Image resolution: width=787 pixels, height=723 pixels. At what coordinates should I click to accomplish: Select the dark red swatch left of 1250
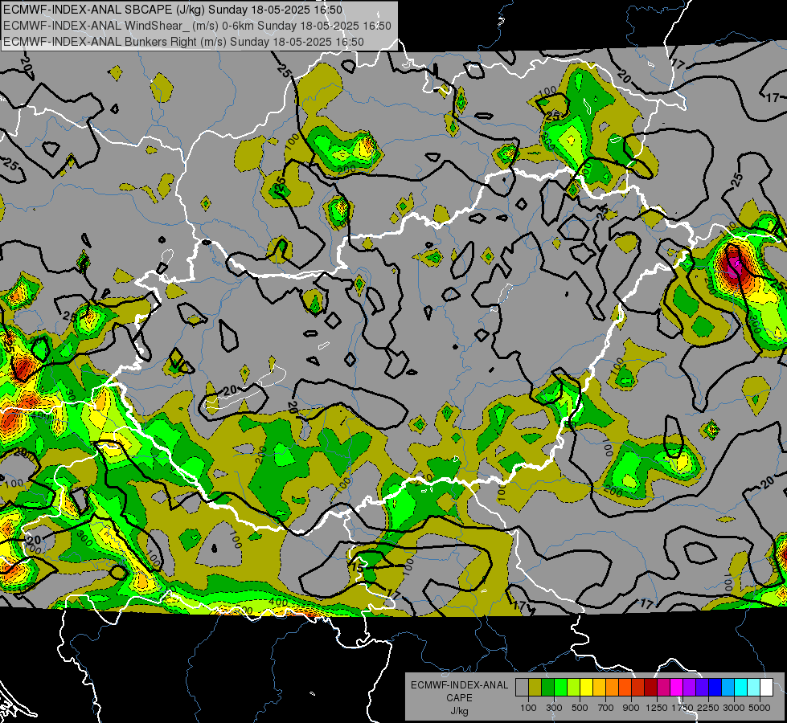point(651,687)
